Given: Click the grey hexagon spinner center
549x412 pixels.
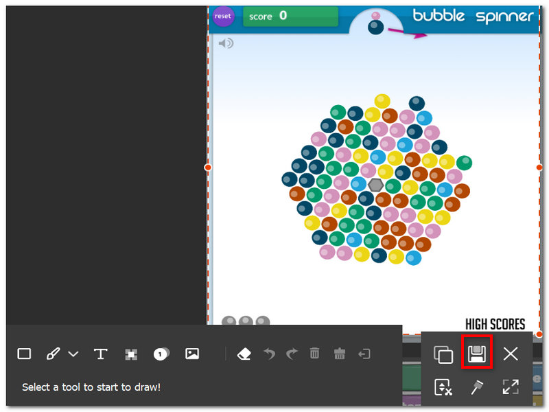Looking at the screenshot, I should [375, 185].
